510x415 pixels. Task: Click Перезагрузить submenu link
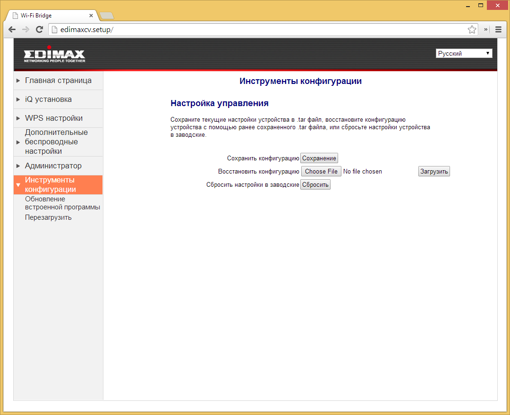click(48, 217)
